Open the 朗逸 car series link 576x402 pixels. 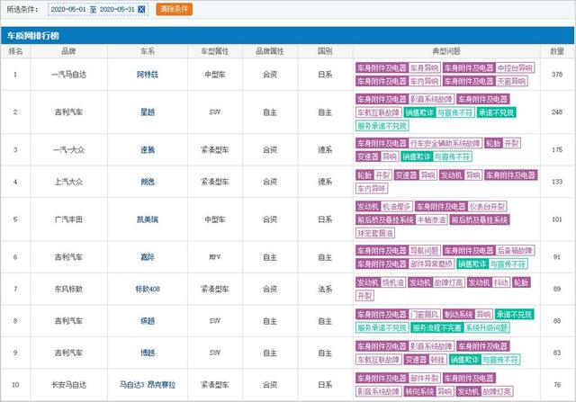[x=148, y=182]
